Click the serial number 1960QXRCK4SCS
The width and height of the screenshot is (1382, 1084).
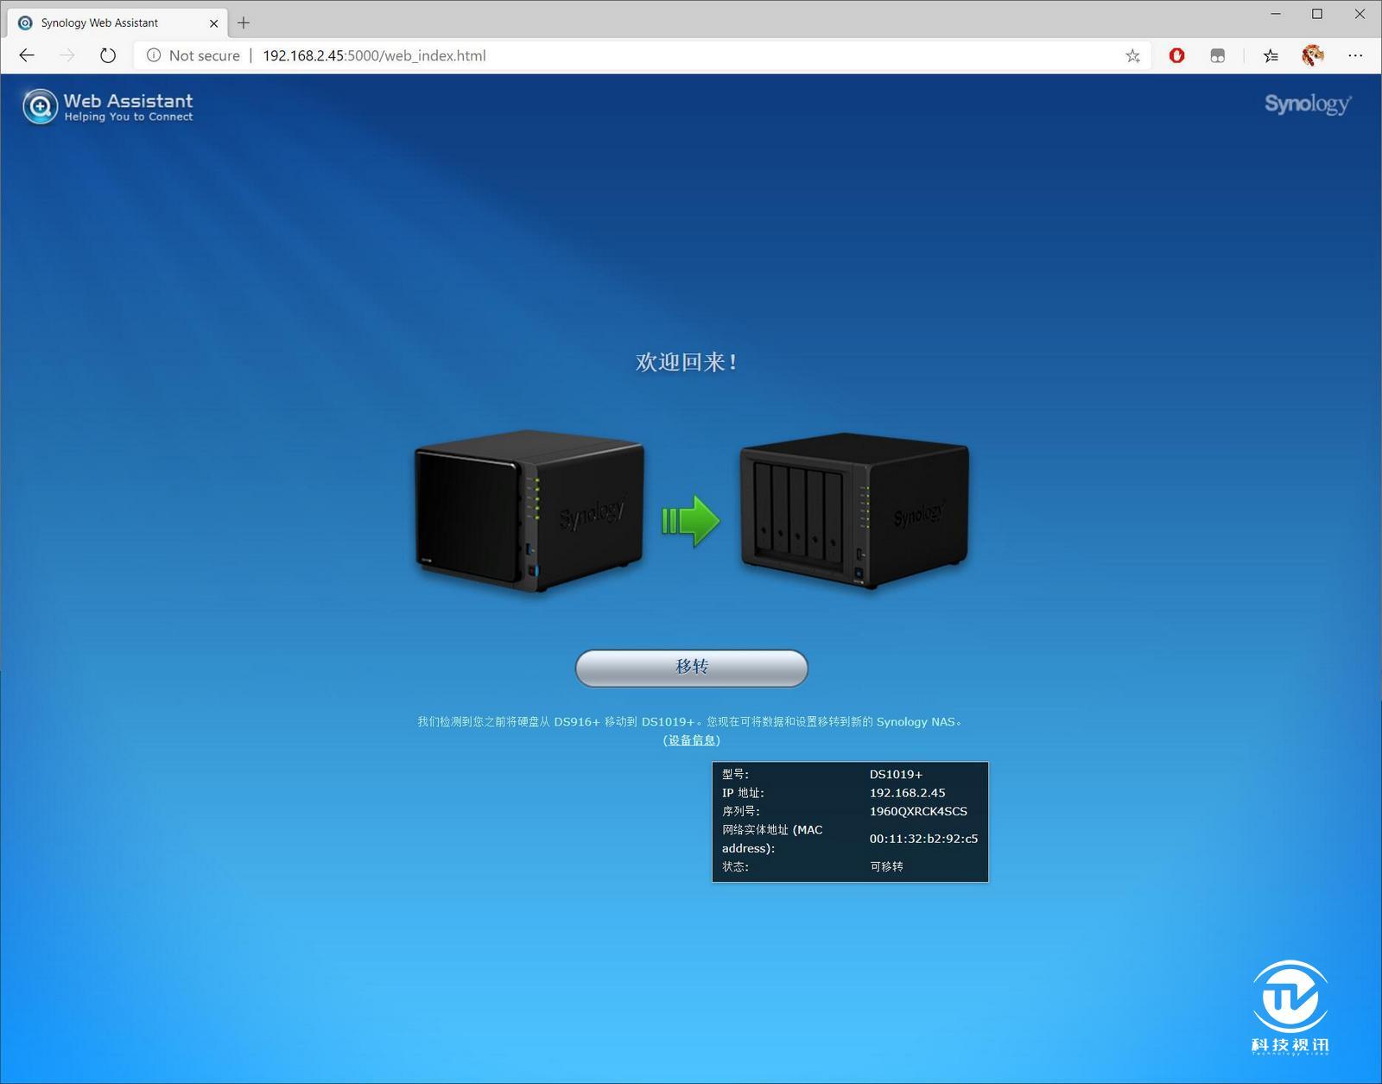[x=918, y=811]
